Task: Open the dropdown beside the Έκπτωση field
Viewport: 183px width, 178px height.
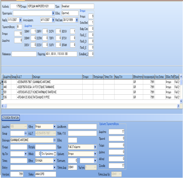Action: click(95, 161)
